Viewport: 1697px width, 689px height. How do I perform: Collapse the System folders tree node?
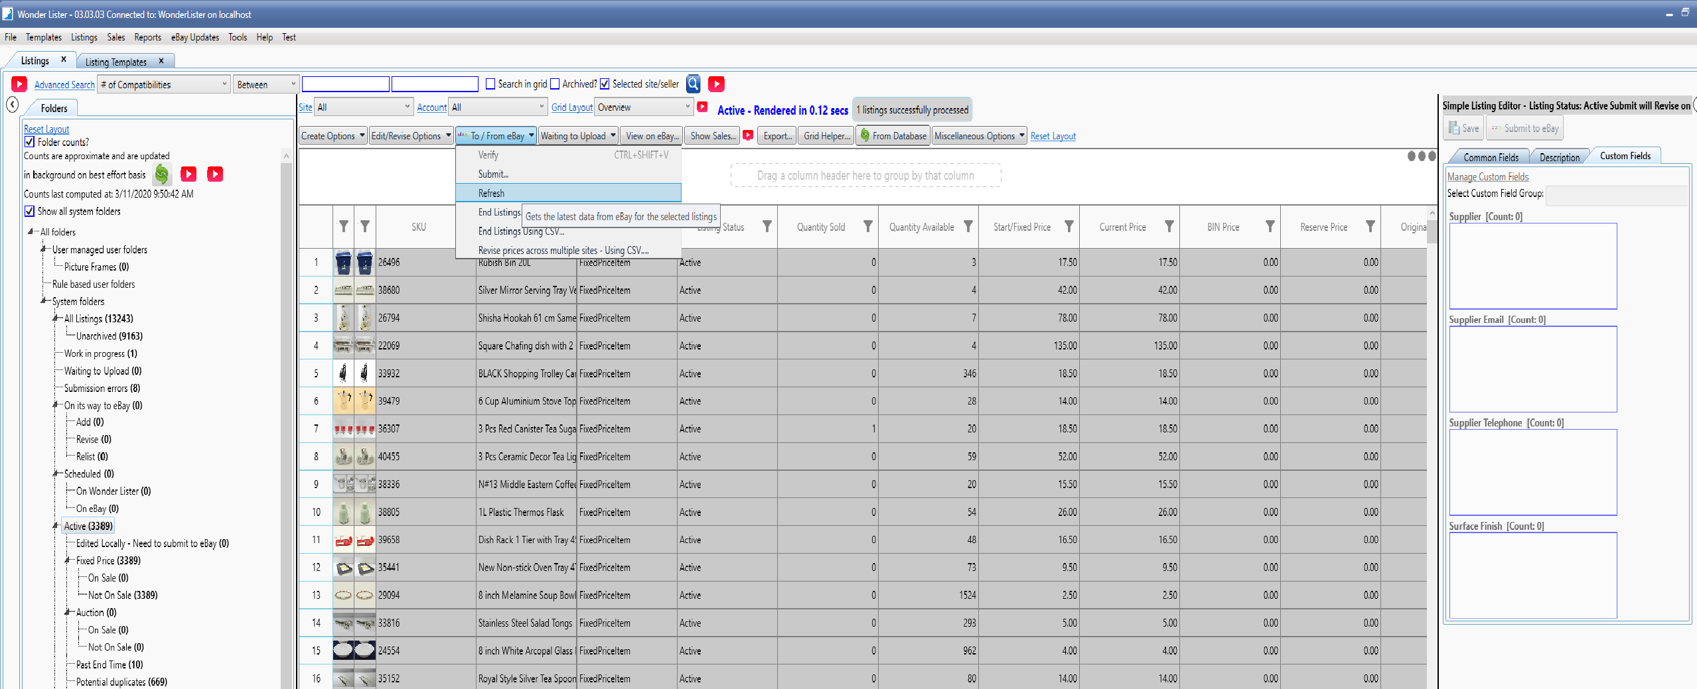point(44,301)
